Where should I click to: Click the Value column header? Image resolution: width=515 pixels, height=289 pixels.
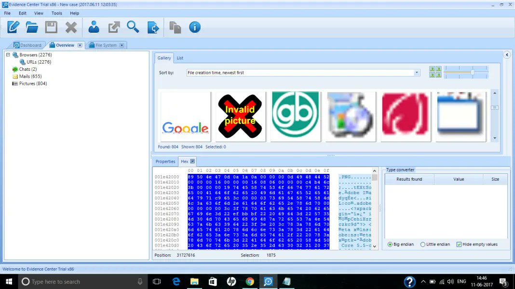coord(459,179)
